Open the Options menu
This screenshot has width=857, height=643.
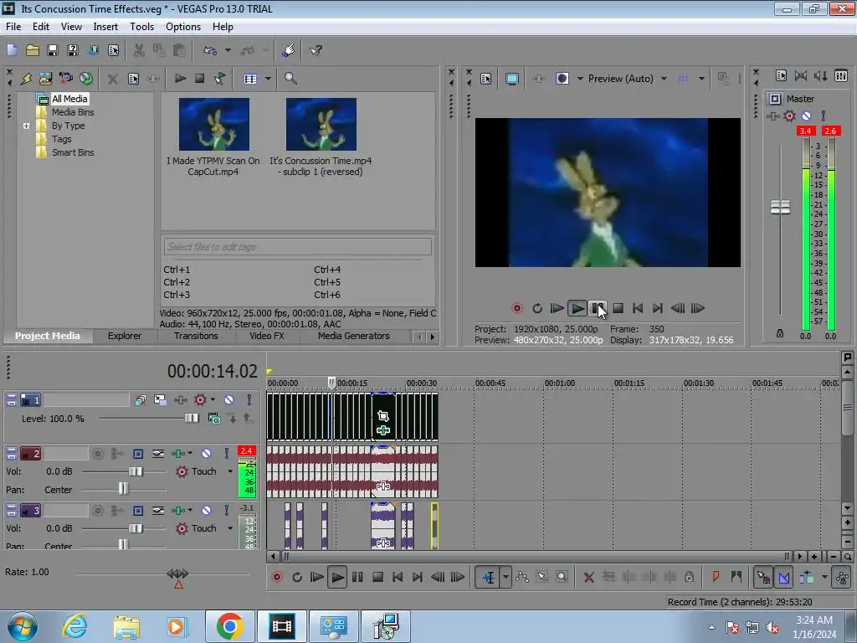[x=183, y=26]
